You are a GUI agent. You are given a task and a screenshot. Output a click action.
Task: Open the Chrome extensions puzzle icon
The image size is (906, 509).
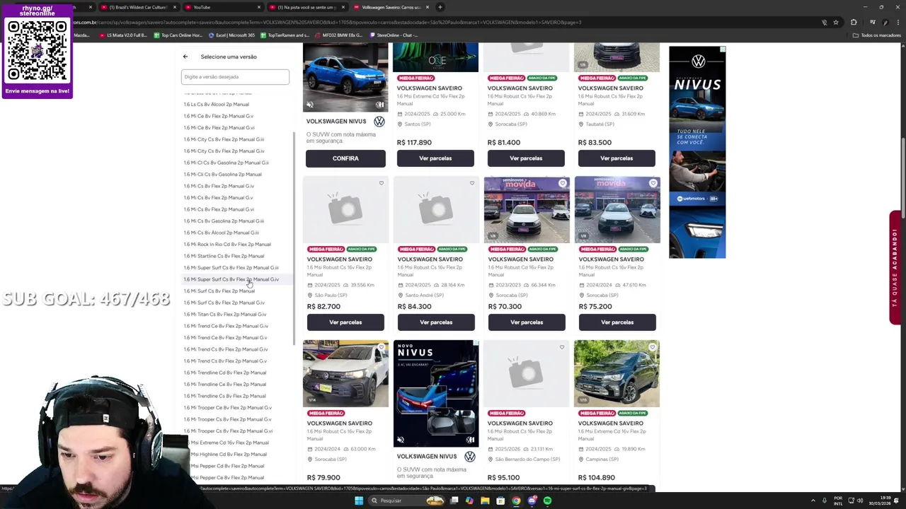coord(854,22)
